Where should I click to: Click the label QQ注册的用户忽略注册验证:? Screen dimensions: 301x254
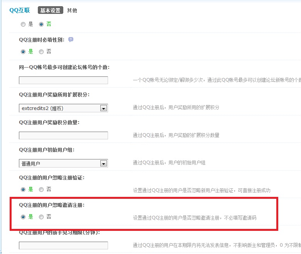tap(52, 178)
